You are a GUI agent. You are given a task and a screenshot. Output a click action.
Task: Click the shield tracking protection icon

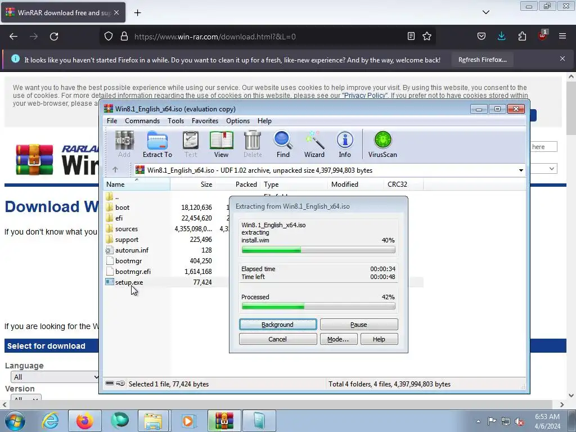tap(109, 37)
